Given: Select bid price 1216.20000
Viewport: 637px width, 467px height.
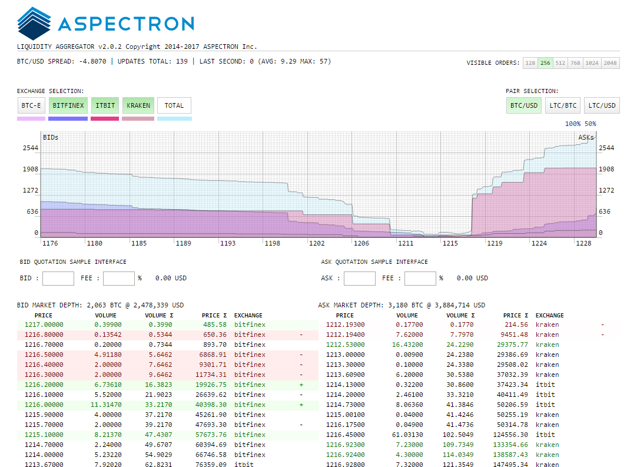Looking at the screenshot, I should [44, 385].
